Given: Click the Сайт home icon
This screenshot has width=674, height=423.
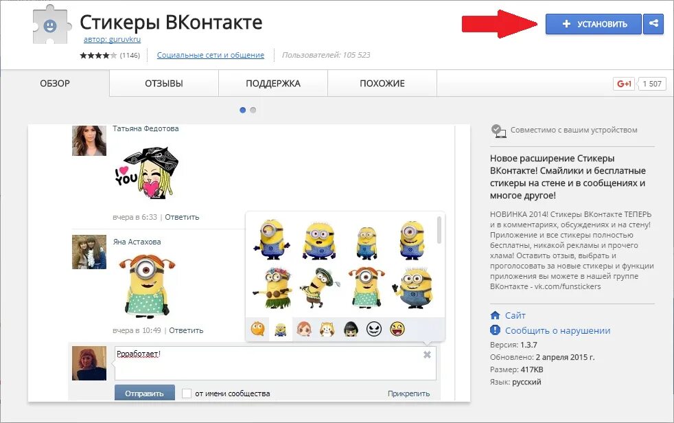Looking at the screenshot, I should pyautogui.click(x=495, y=315).
